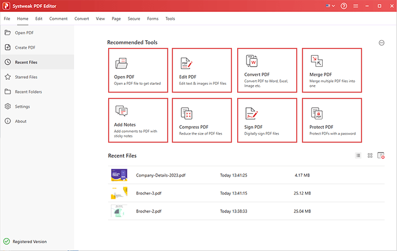Click the Merge PDF card title
The width and height of the screenshot is (397, 251).
point(321,74)
